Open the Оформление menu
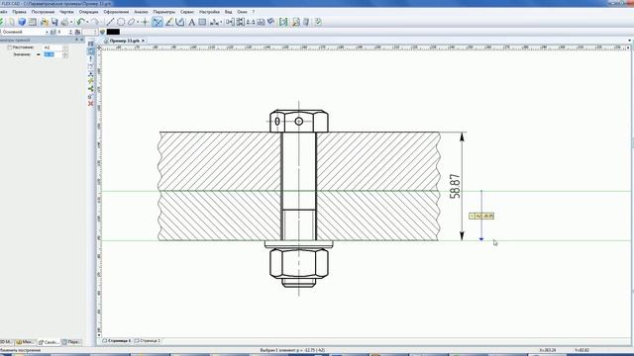Screen dimensions: 634x356 (x=116, y=12)
